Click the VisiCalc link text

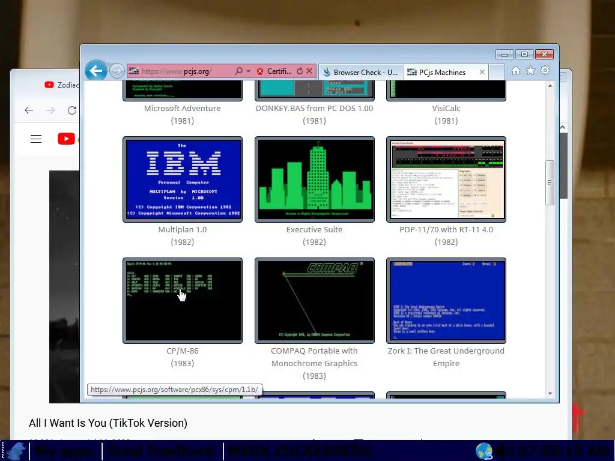[446, 108]
